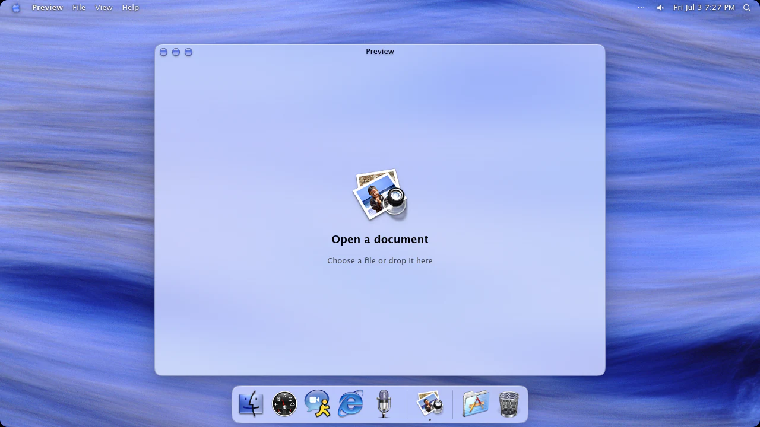Open the View menu
Image resolution: width=760 pixels, height=427 pixels.
(x=103, y=8)
